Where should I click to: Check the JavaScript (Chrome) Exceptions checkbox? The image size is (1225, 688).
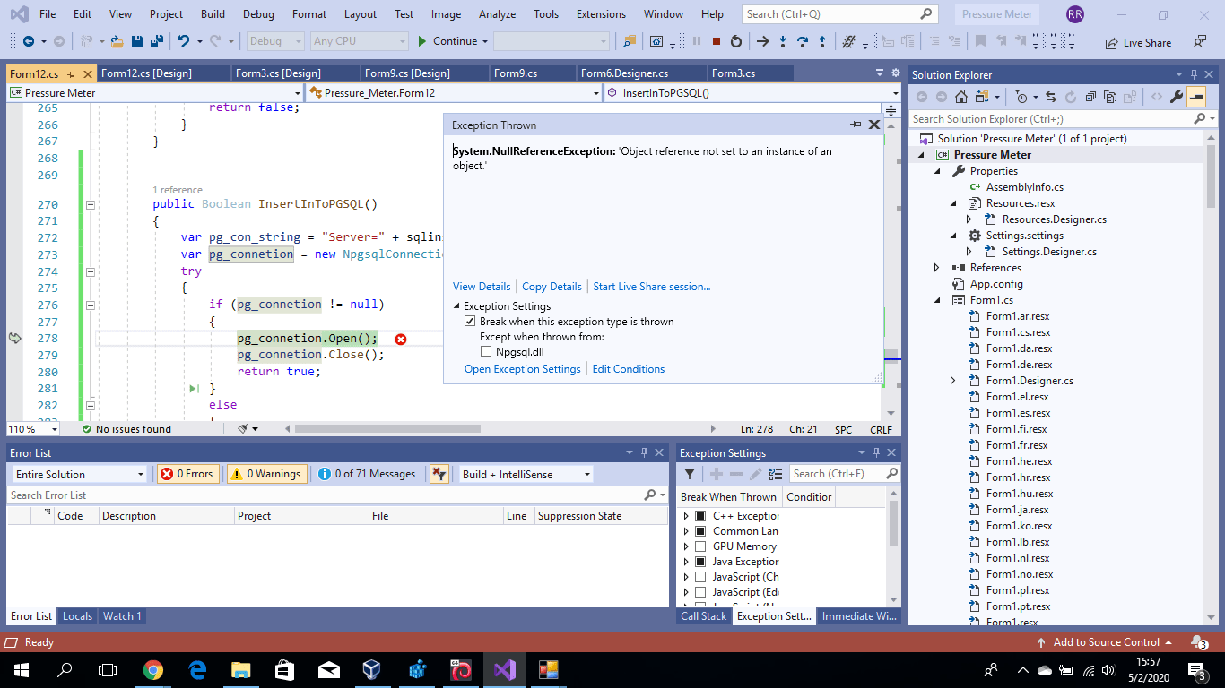coord(700,577)
